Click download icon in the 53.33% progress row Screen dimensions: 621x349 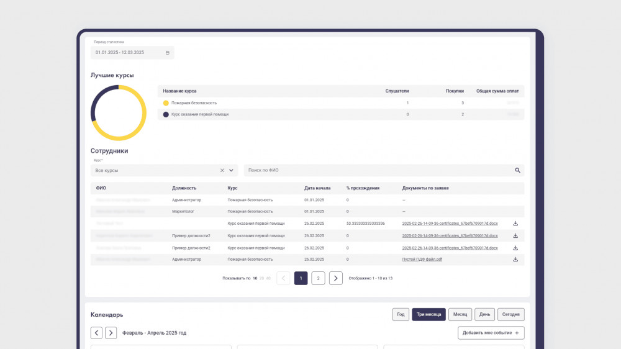(515, 224)
